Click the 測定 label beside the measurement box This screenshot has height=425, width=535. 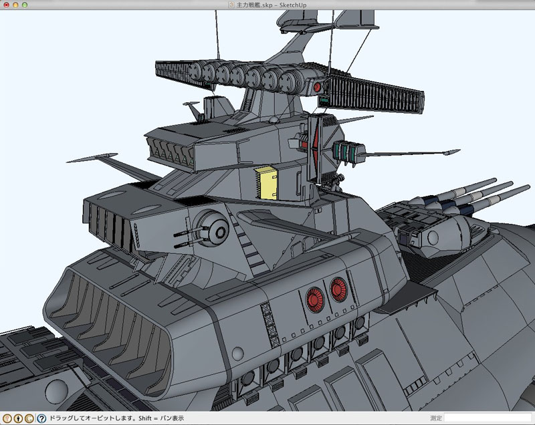click(x=435, y=418)
